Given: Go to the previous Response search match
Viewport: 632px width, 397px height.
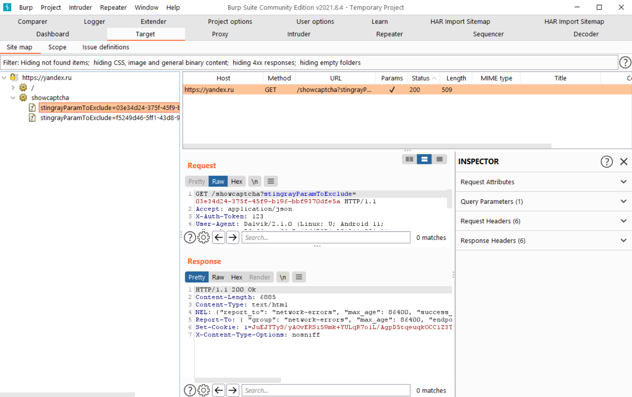Looking at the screenshot, I should 219,390.
